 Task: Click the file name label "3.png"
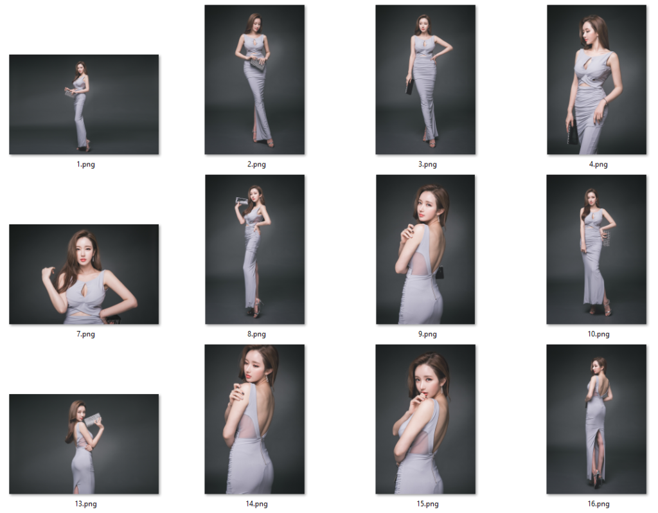click(427, 165)
